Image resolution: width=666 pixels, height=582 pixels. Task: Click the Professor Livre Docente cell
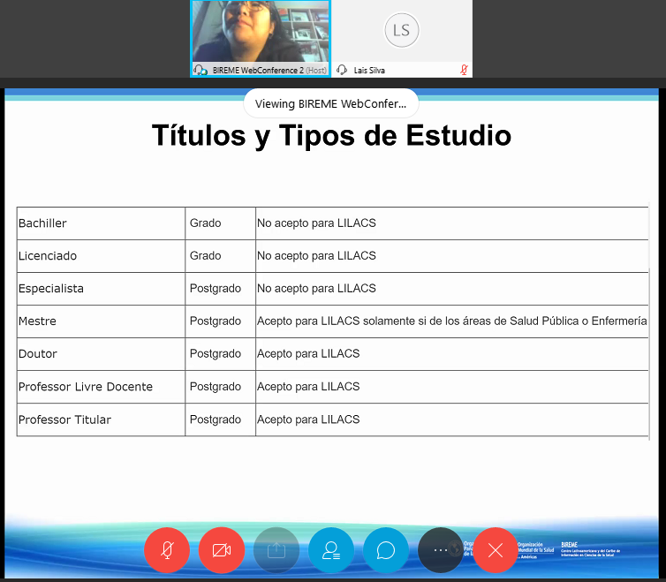pyautogui.click(x=101, y=387)
